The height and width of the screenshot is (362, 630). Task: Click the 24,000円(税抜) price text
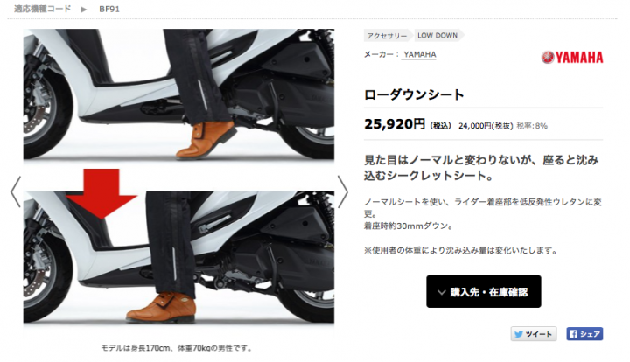[x=486, y=126]
